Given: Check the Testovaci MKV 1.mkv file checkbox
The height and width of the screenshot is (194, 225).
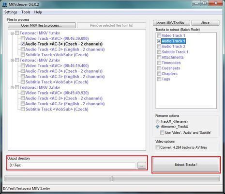Looking at the screenshot, I should click(x=17, y=33).
